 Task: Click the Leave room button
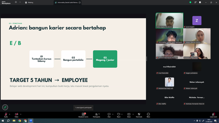(214, 115)
